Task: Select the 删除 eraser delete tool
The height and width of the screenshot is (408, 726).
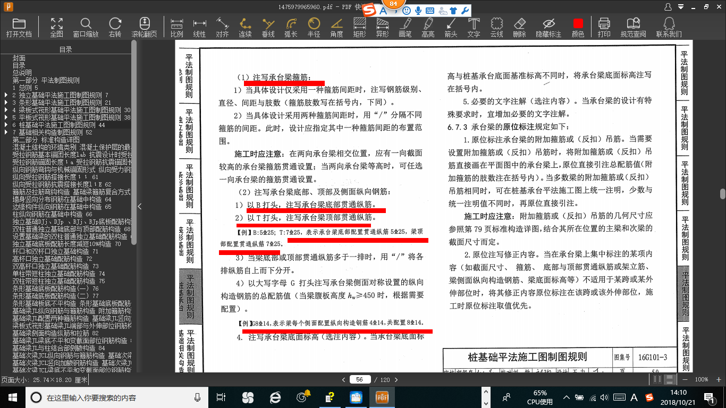Action: [519, 28]
